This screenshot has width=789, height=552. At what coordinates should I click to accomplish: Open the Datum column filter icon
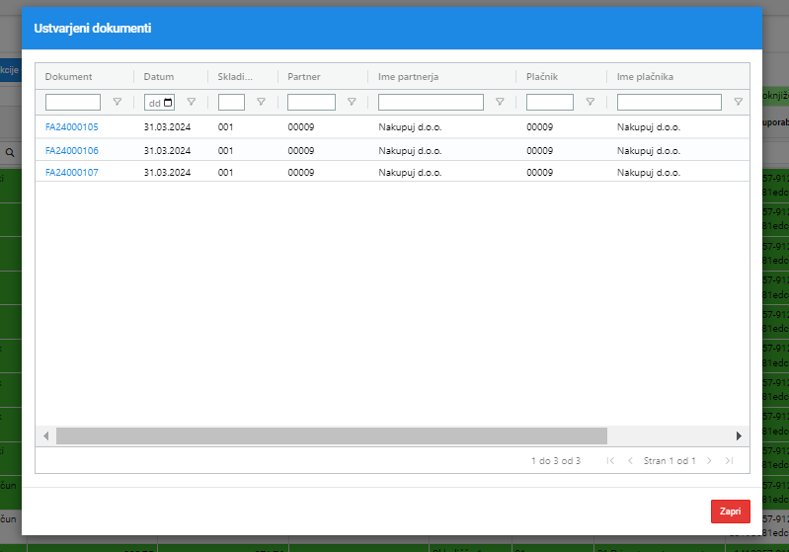192,102
